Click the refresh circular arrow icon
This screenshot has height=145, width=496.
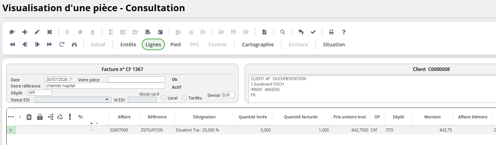tap(62, 44)
